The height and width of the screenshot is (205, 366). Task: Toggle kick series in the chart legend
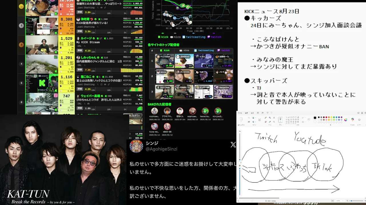click(163, 37)
